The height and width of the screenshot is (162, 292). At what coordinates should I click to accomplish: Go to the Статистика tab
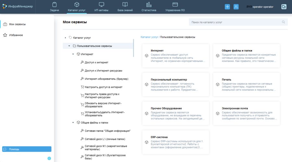click(149, 7)
